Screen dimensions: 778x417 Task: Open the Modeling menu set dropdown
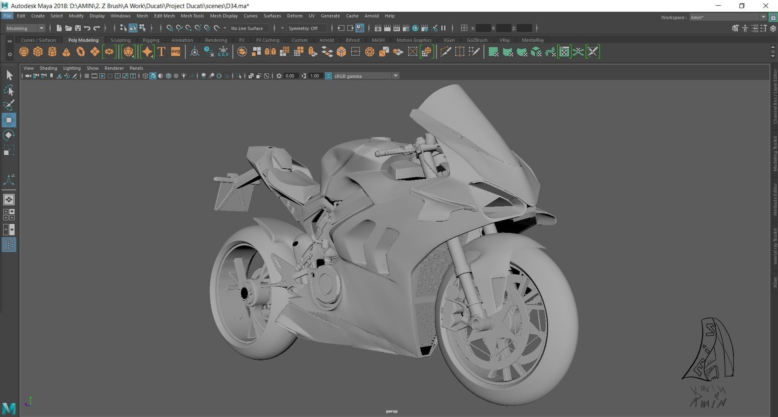[x=25, y=28]
